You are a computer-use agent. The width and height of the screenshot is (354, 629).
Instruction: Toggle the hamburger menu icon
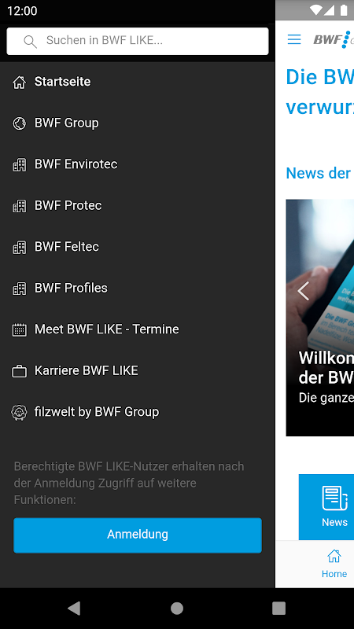(x=294, y=39)
